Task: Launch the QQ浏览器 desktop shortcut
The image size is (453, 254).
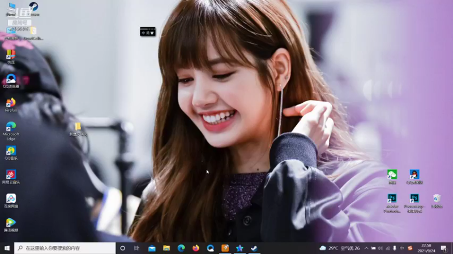Action: (x=11, y=81)
